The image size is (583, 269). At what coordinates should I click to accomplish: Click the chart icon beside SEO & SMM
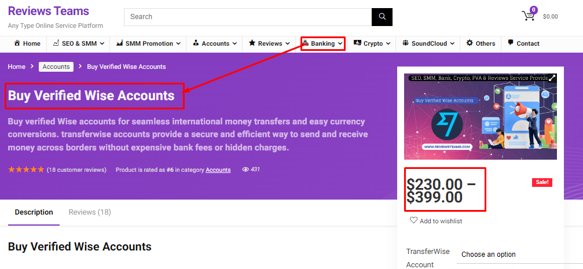[x=56, y=43]
